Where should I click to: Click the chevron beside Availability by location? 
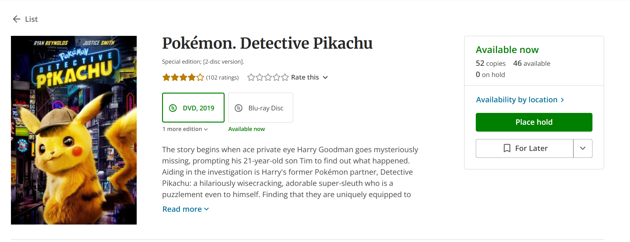562,100
